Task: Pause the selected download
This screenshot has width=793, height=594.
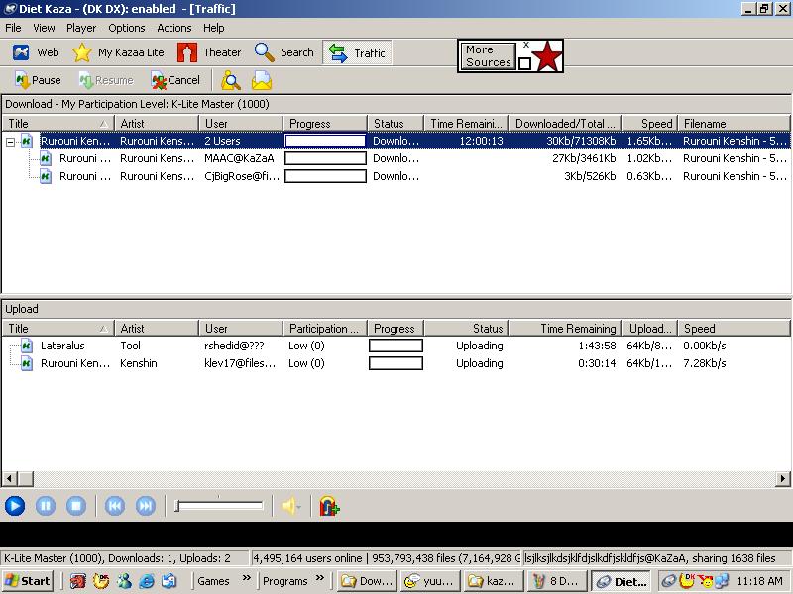Action: (38, 81)
